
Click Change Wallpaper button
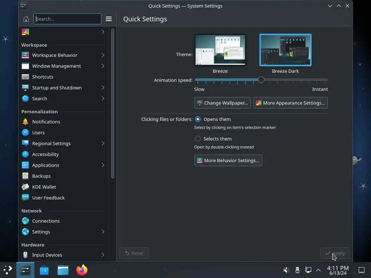click(222, 103)
